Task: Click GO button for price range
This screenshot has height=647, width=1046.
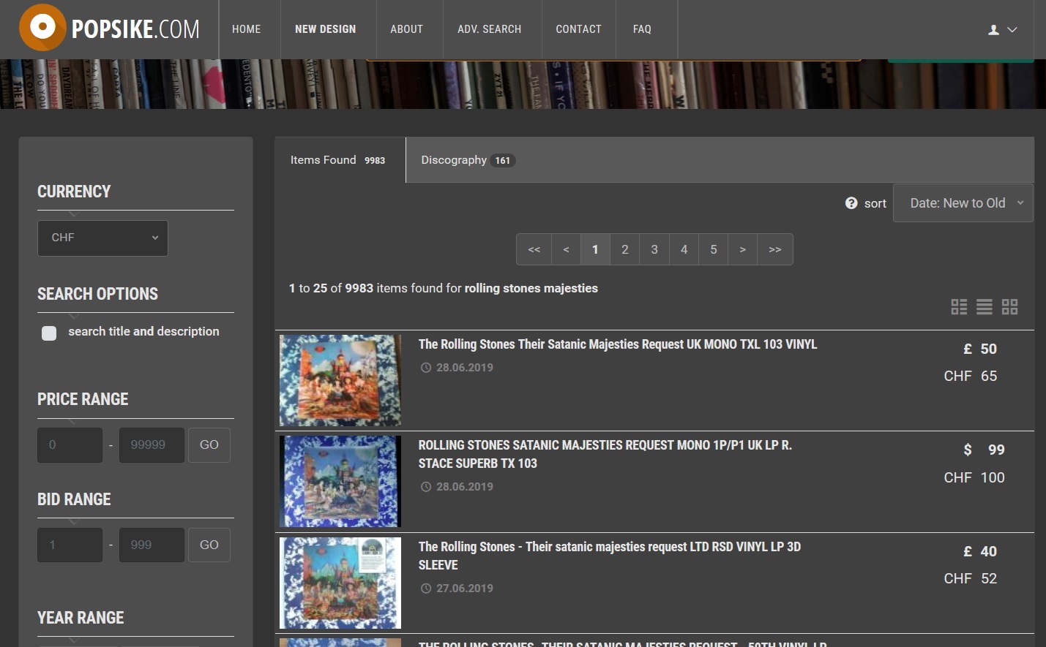Action: [209, 444]
